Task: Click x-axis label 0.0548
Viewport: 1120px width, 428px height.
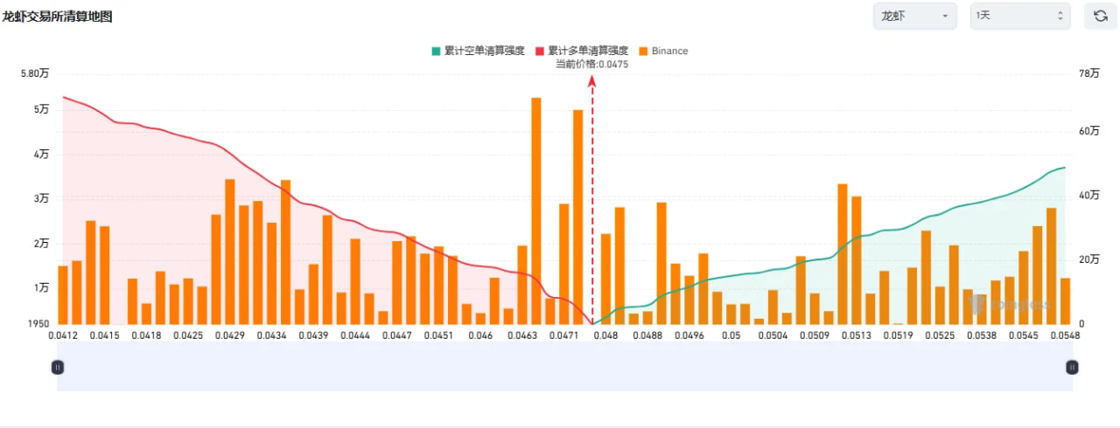Action: [1067, 335]
